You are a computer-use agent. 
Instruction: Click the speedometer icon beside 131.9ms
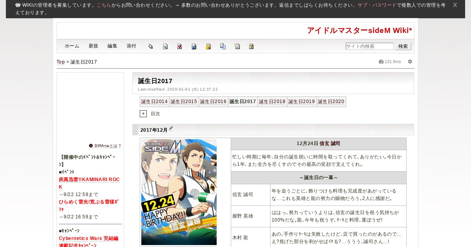point(381,62)
